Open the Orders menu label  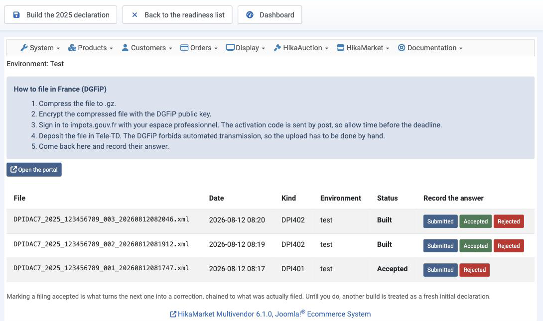(200, 48)
